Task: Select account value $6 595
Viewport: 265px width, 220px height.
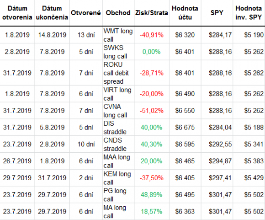Action: click(185, 145)
